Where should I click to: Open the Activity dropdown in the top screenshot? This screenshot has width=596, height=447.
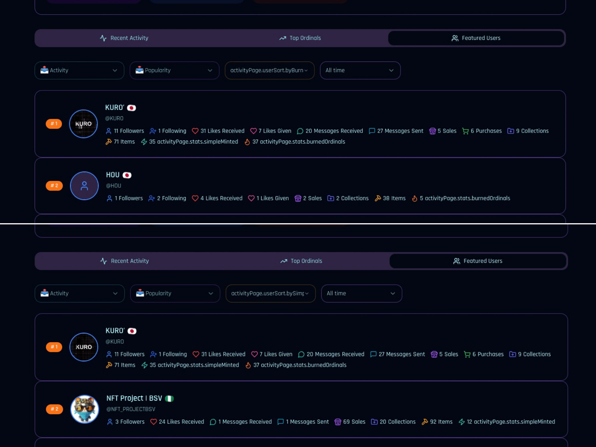click(x=79, y=70)
